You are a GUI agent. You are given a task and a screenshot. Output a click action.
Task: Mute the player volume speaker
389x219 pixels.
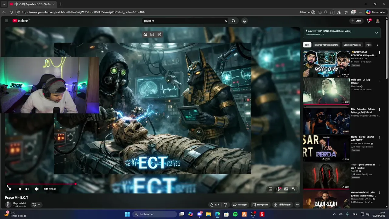36,189
